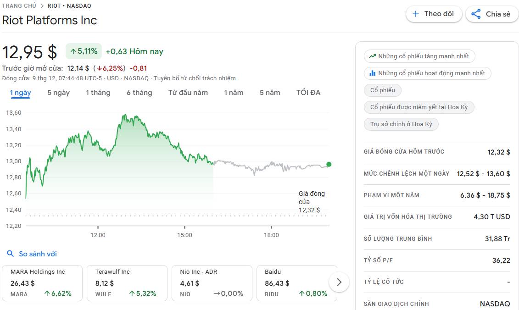Screen dimensions: 519x310
Task: Click the Tuyên bố từ chối trách nhiệm link
Action: pos(195,78)
